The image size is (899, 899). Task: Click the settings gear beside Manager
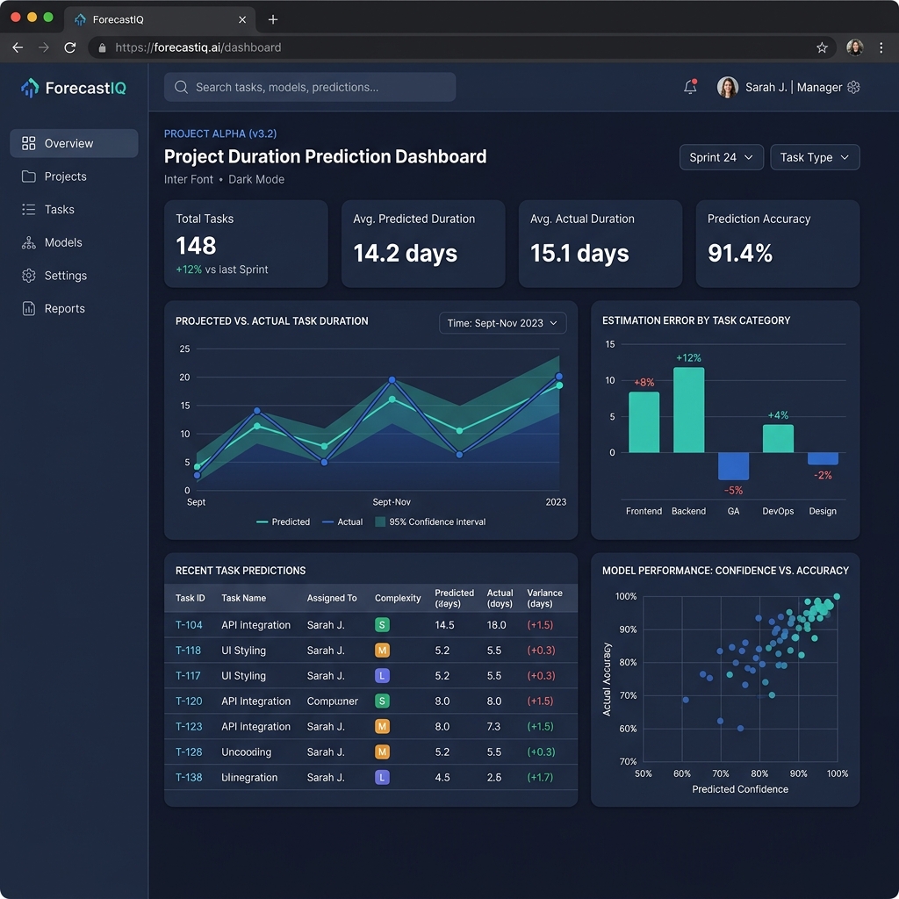click(x=853, y=87)
